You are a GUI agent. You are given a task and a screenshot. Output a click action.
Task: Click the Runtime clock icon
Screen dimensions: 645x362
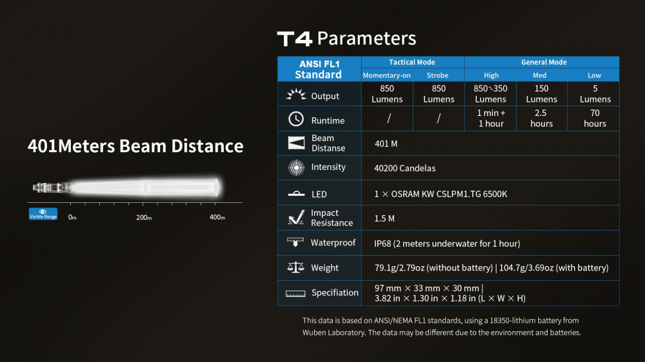tap(295, 119)
